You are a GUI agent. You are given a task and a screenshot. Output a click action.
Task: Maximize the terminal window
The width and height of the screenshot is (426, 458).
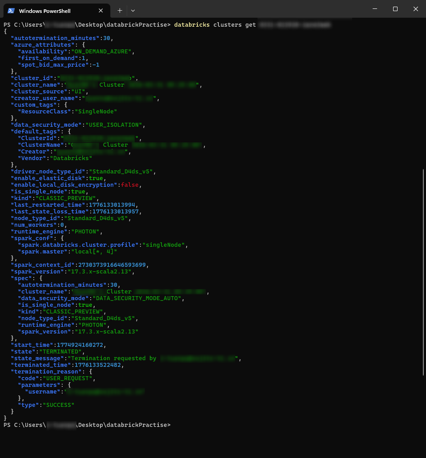(x=395, y=9)
